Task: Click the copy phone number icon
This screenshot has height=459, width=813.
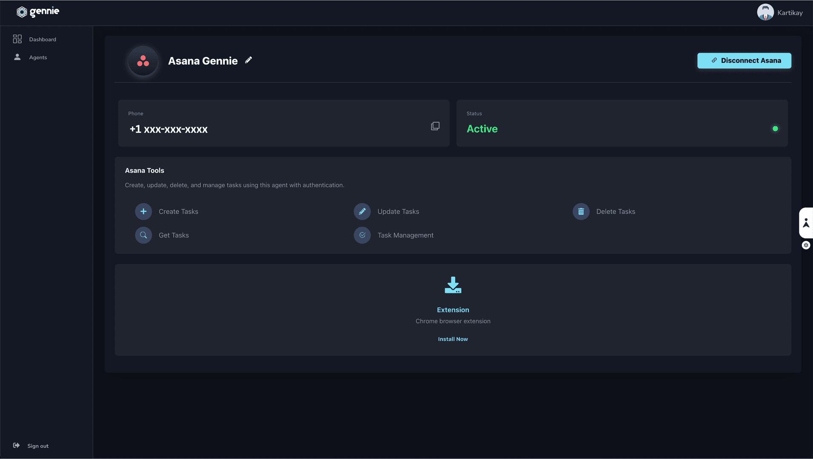Action: (435, 126)
